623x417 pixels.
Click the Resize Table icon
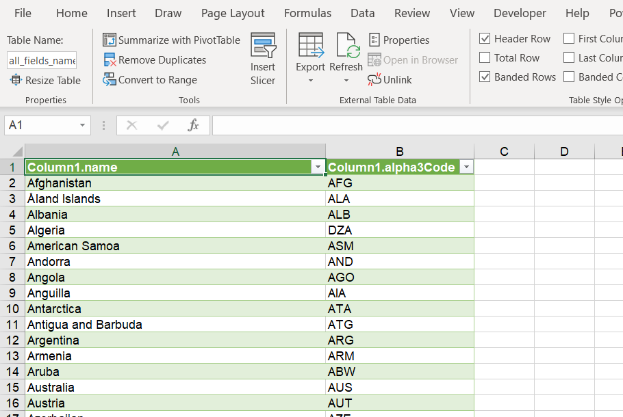coord(16,80)
